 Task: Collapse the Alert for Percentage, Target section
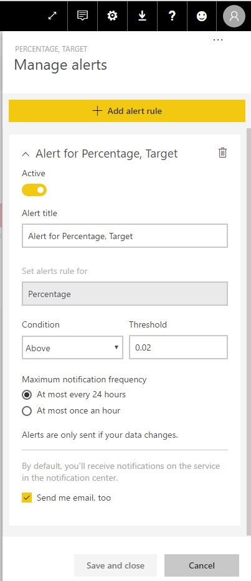coord(26,154)
